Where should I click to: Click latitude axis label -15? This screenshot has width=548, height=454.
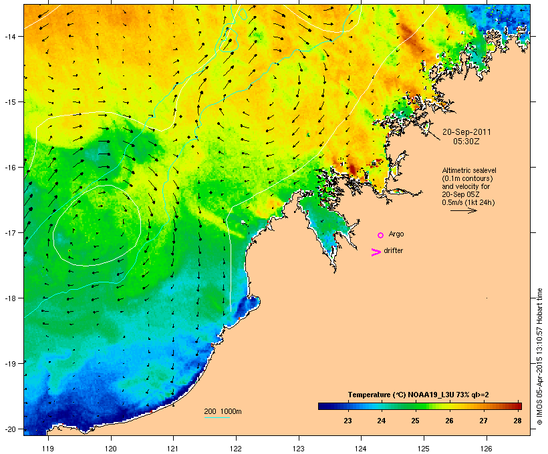coord(9,102)
